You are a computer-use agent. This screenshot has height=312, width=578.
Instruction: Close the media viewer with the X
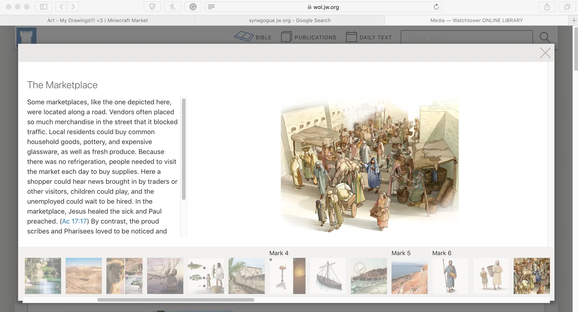(545, 53)
